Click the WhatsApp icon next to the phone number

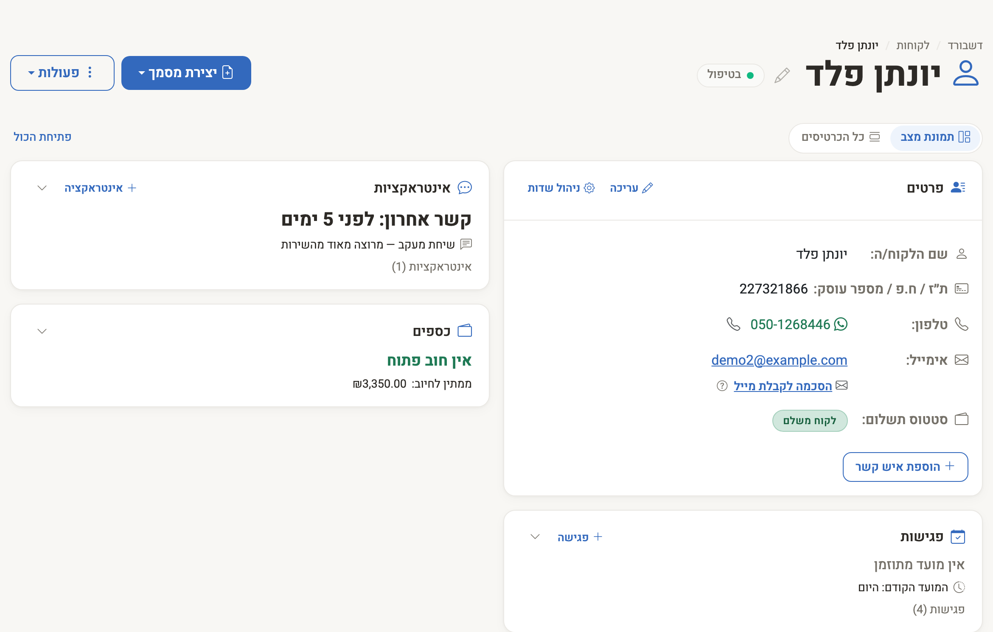(x=841, y=324)
